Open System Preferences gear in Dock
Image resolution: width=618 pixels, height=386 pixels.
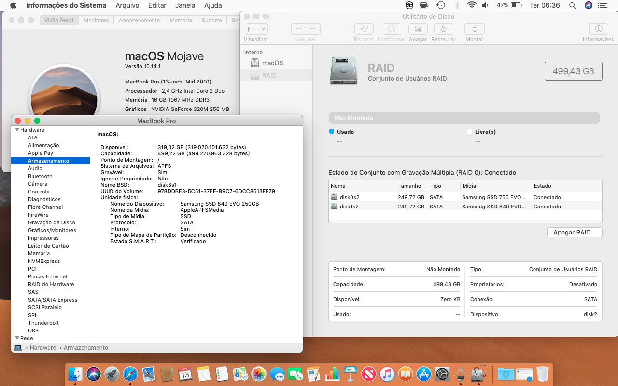[442, 373]
